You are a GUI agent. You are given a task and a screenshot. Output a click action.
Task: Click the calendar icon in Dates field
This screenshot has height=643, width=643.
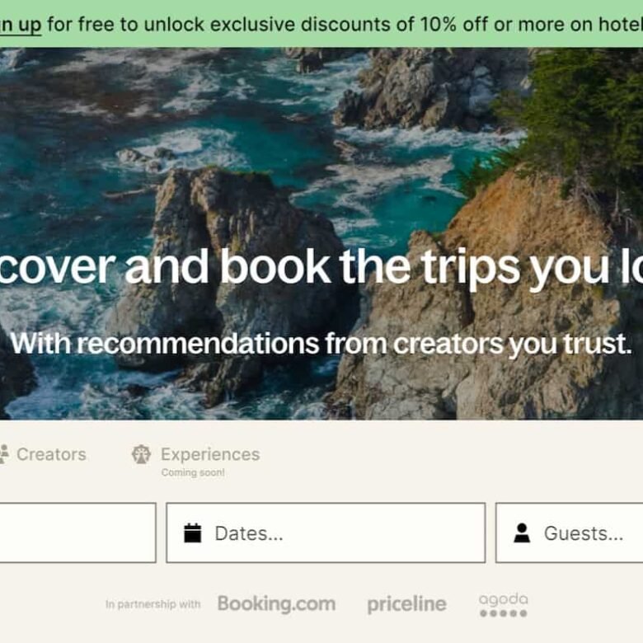pyautogui.click(x=192, y=533)
